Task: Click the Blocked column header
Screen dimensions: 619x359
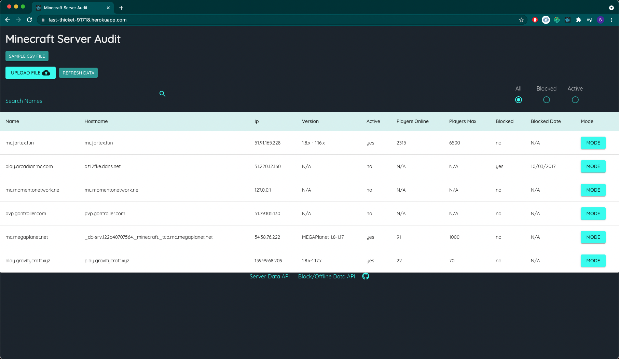Action: 505,121
